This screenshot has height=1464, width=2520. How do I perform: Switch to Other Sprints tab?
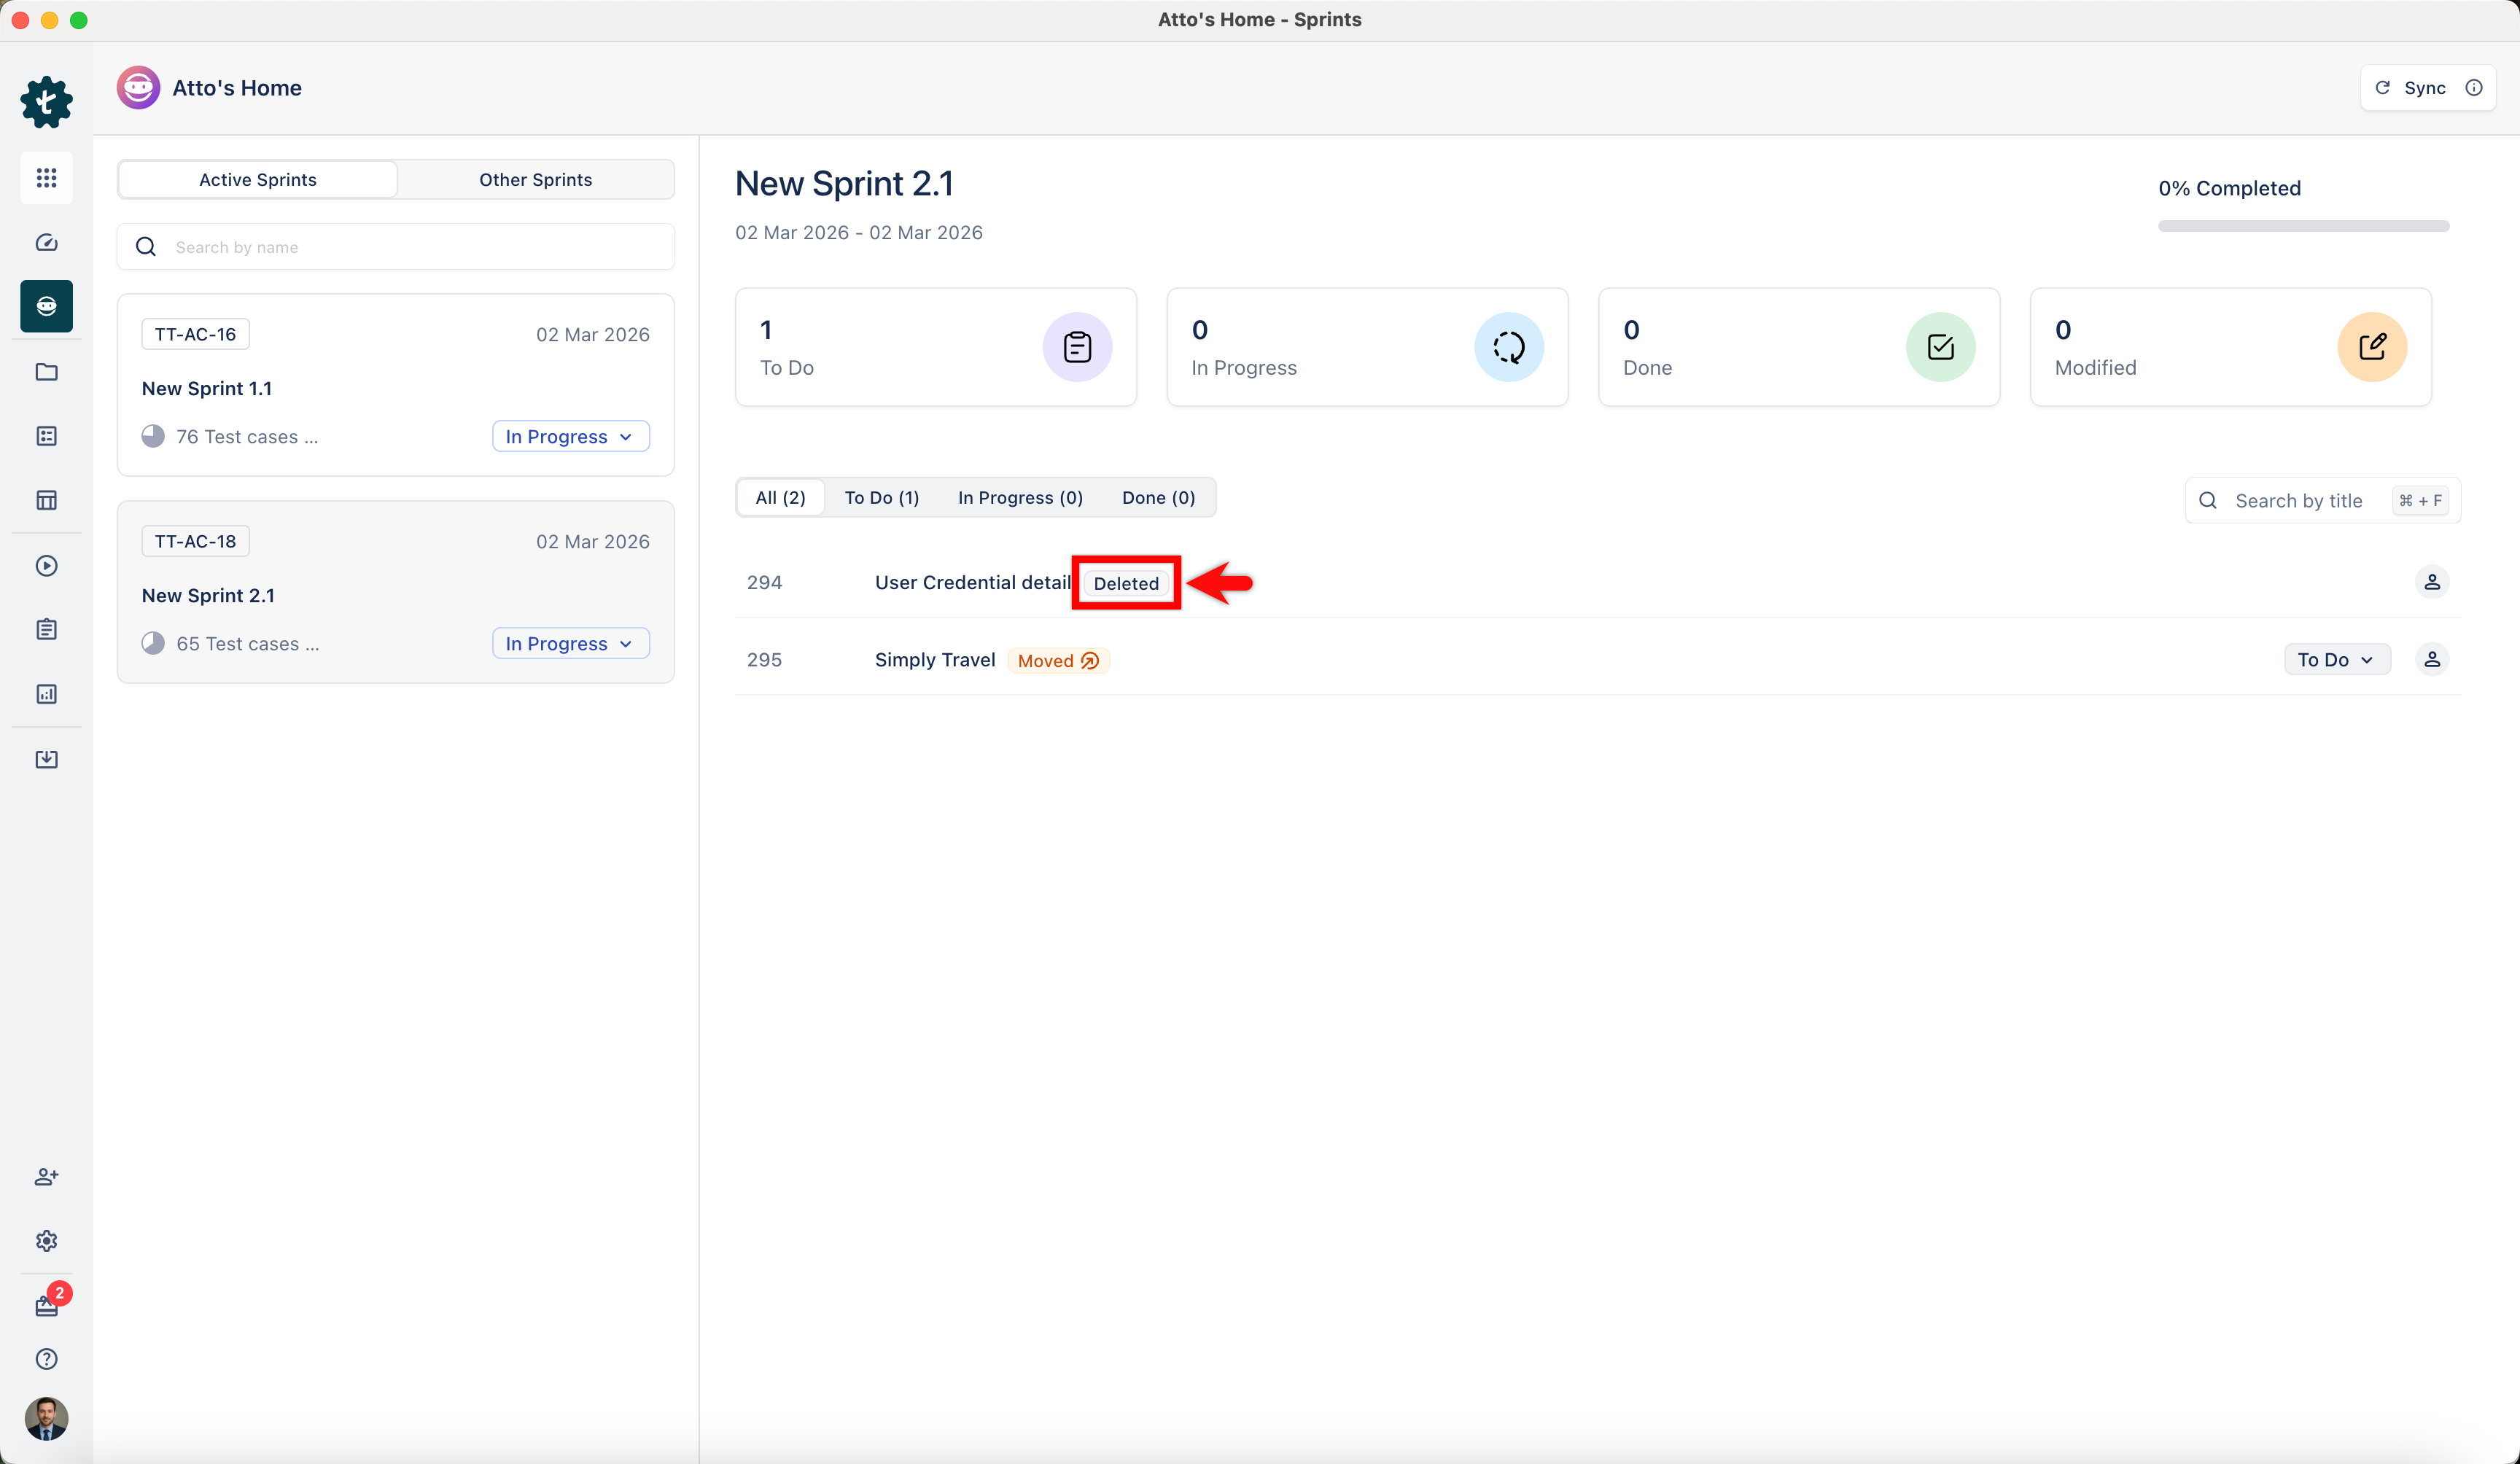(x=535, y=180)
